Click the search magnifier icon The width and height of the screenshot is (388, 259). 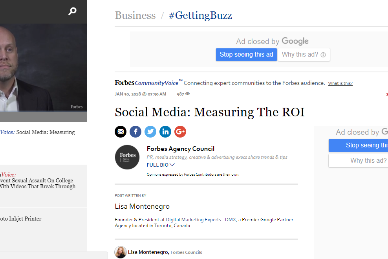pyautogui.click(x=72, y=11)
